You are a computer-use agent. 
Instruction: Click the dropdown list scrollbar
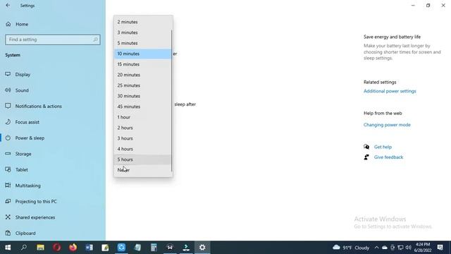171,101
